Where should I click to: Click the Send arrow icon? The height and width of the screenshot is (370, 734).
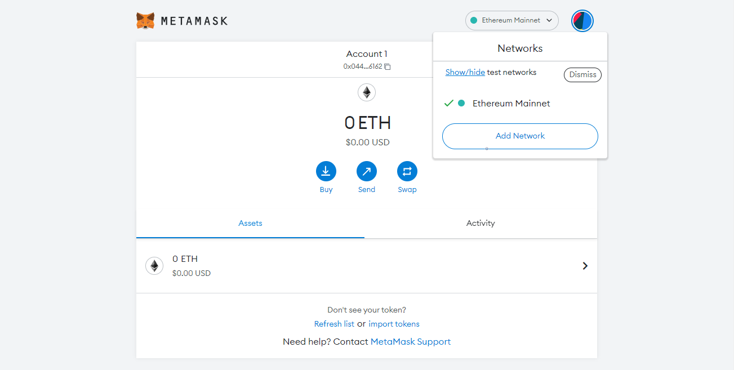pos(366,171)
